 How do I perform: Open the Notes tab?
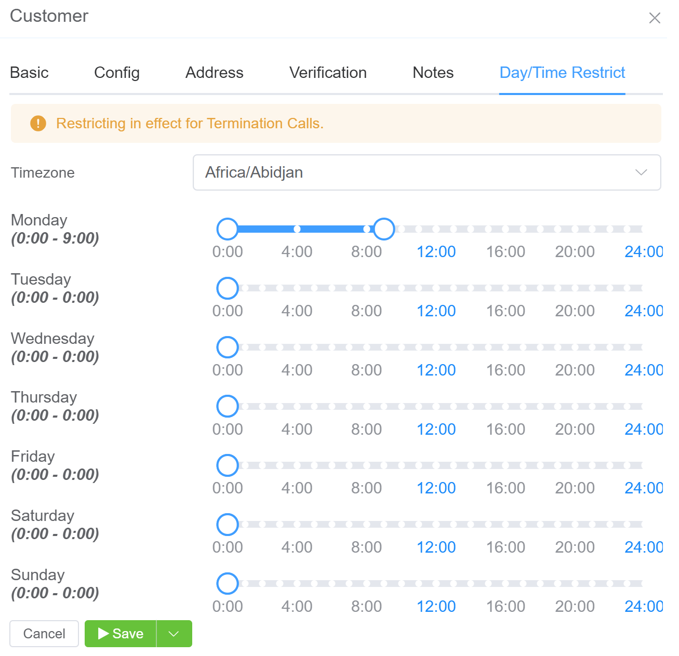pos(433,73)
